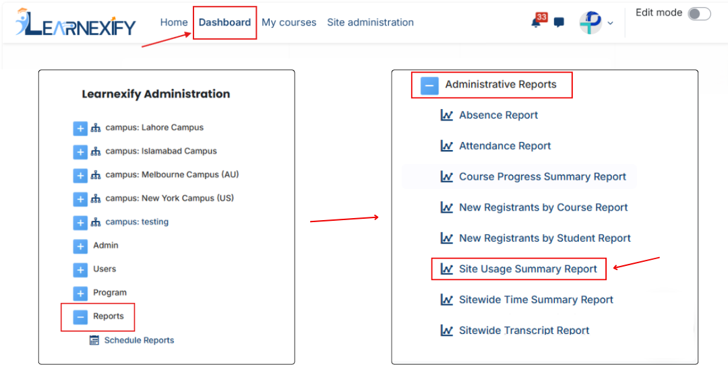Screen dimensions: 728x381
Task: Expand the campus: testing node
Action: [x=80, y=223]
